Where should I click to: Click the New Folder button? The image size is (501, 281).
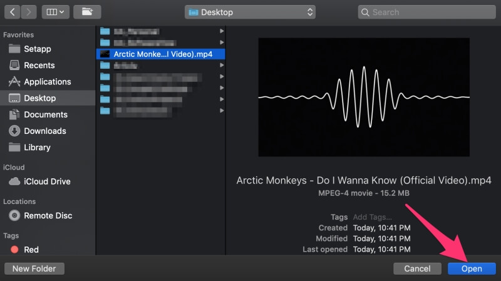click(34, 268)
